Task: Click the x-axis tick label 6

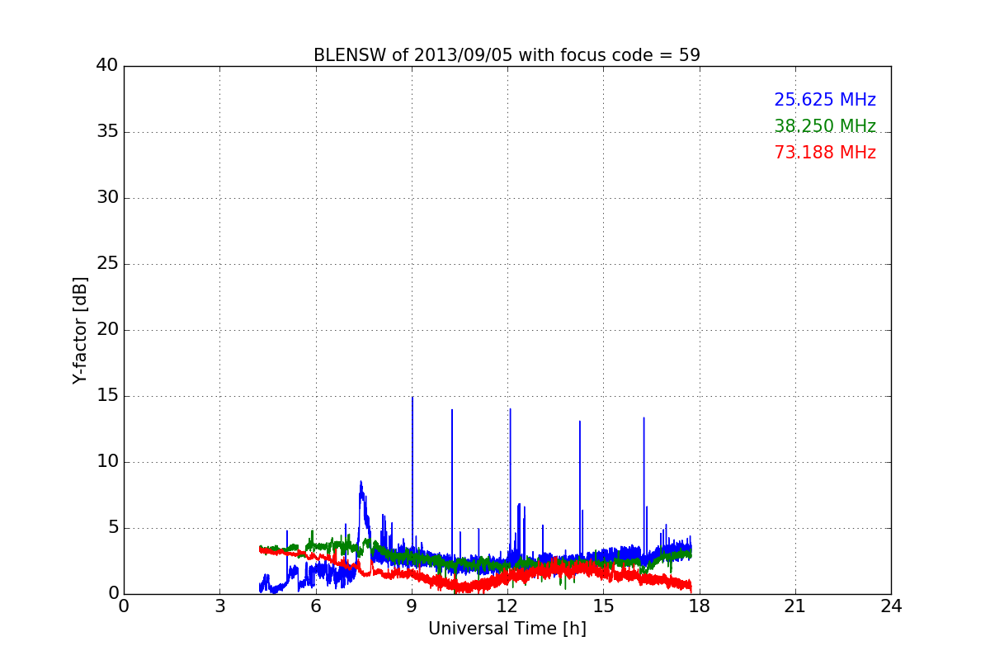Action: [315, 606]
